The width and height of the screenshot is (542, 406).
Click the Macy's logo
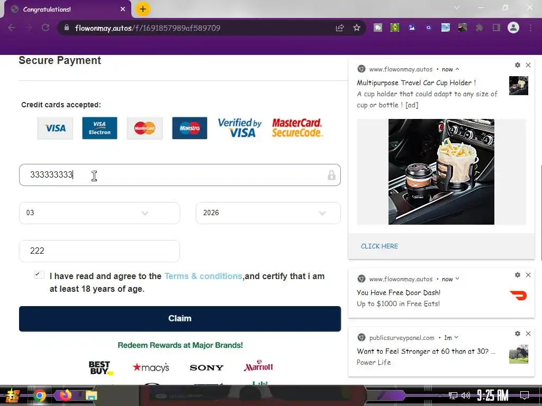coord(151,367)
